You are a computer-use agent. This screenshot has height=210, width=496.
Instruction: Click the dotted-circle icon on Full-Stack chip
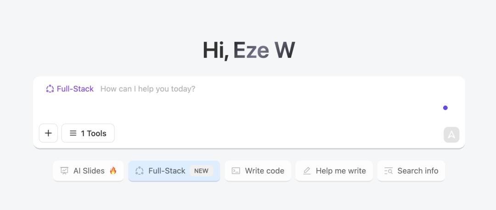coord(140,171)
